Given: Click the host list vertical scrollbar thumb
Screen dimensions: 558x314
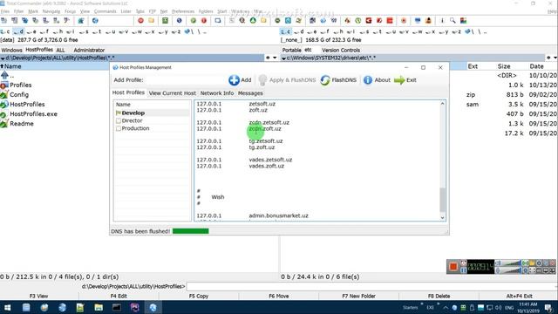Looking at the screenshot, I should click(x=442, y=200).
